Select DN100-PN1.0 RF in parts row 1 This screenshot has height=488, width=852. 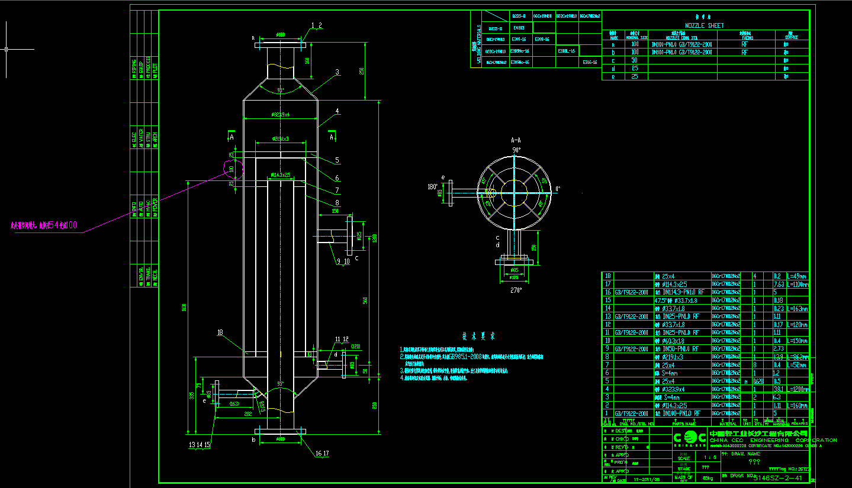(681, 413)
